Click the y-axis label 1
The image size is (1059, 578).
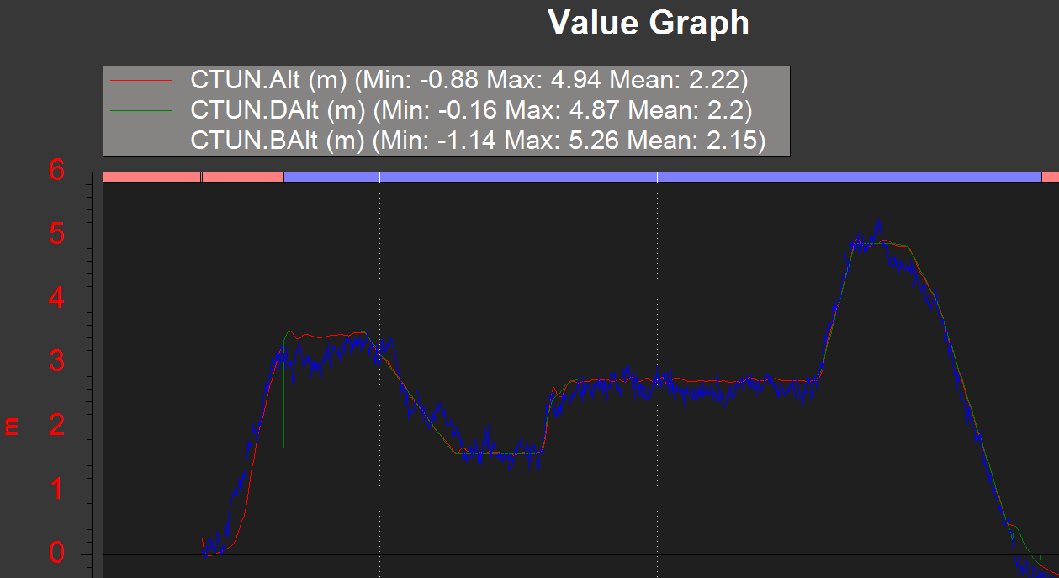[56, 490]
